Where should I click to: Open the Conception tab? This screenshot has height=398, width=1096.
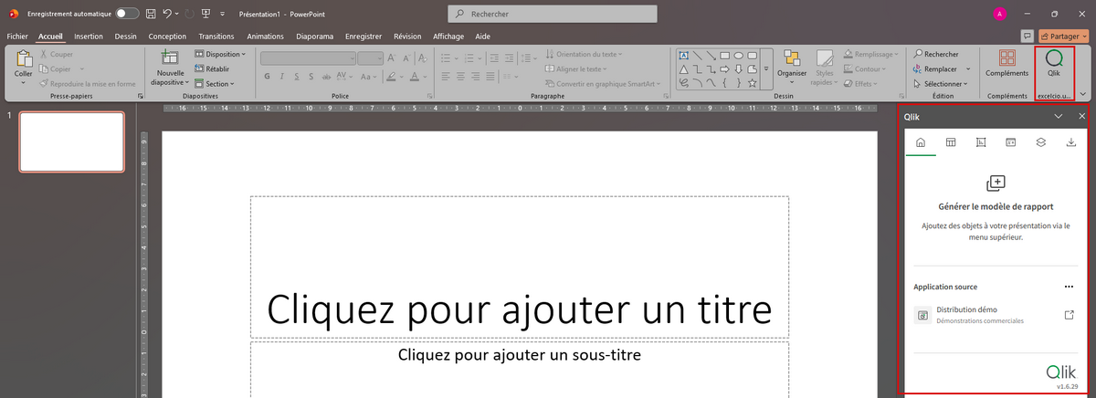(x=167, y=37)
